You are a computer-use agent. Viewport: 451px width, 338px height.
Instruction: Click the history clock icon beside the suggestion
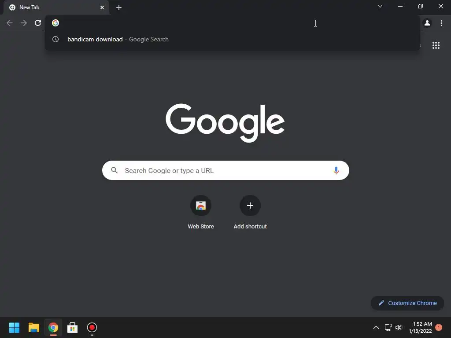55,39
